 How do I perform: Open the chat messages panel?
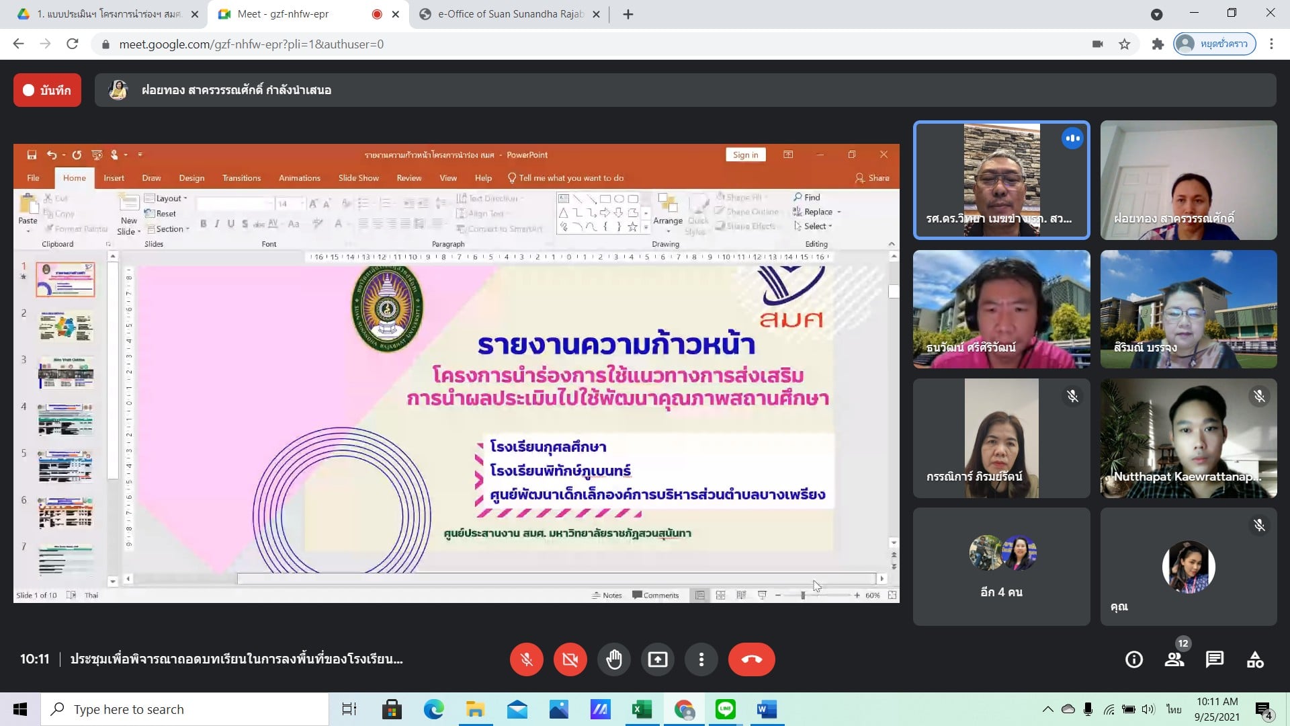(1215, 659)
